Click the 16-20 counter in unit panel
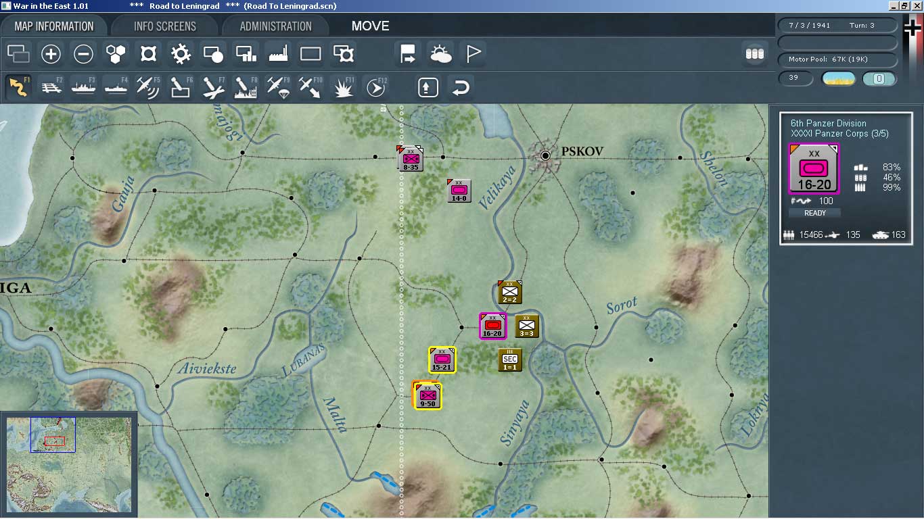 pos(814,169)
